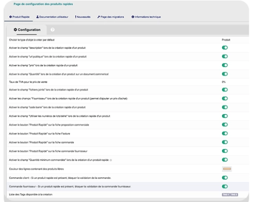Image resolution: width=253 pixels, height=202 pixels.
Task: Toggle Produit Rapide button on fiche commande
Action: coord(225,142)
